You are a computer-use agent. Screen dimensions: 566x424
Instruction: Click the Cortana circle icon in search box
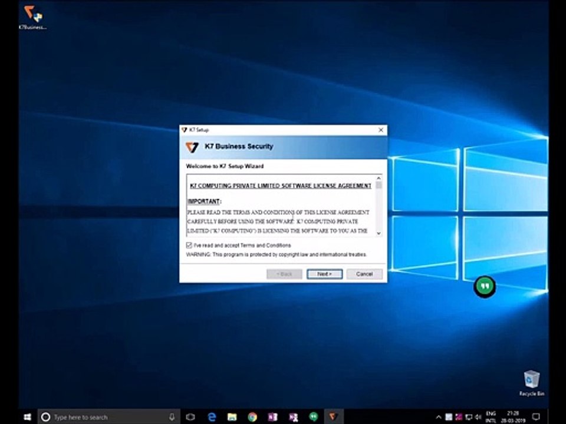tap(45, 417)
